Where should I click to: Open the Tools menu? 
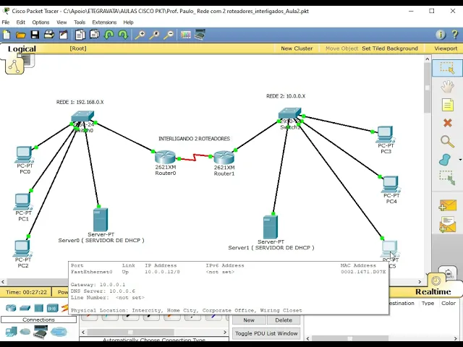tap(80, 22)
